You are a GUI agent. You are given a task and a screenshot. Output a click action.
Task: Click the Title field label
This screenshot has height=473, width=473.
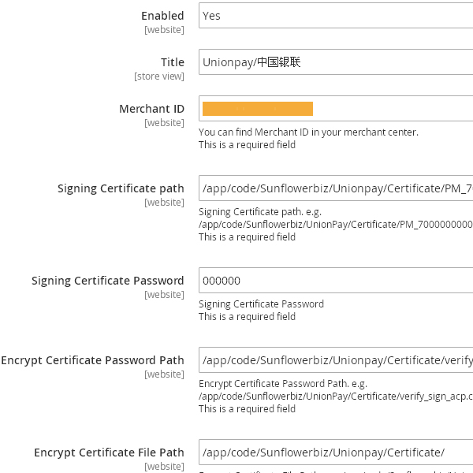tap(172, 62)
